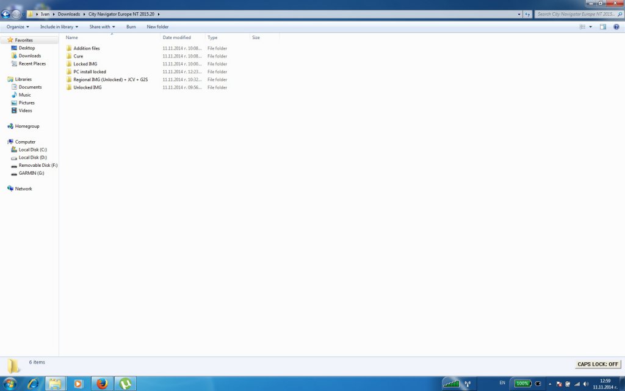Viewport: 625px width, 391px height.
Task: Open Windows Media Player from taskbar
Action: [78, 384]
